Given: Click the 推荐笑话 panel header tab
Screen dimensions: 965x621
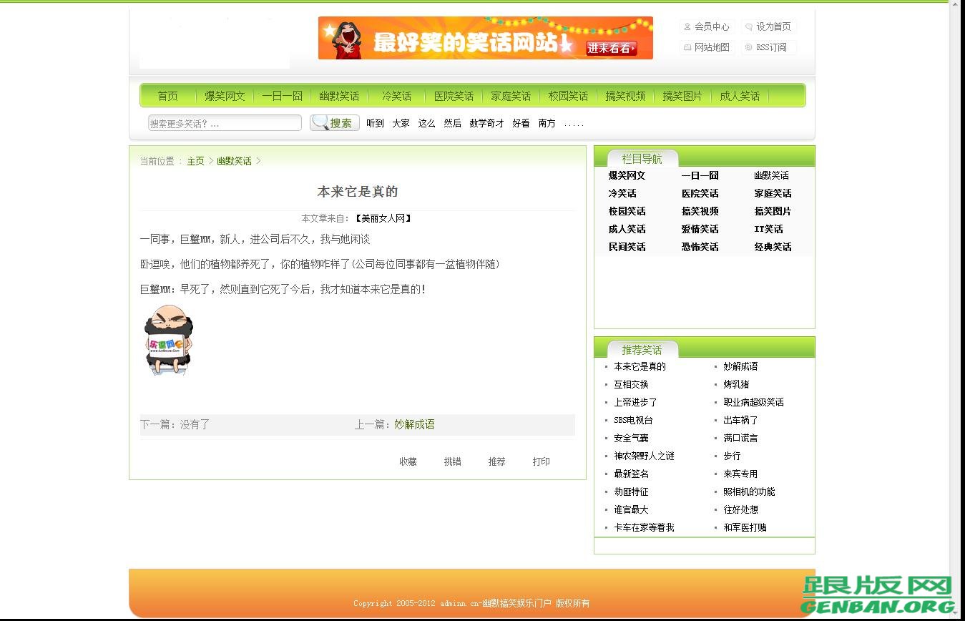Looking at the screenshot, I should click(642, 350).
